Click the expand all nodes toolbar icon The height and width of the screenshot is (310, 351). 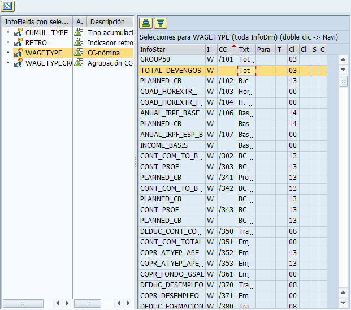pyautogui.click(x=146, y=23)
